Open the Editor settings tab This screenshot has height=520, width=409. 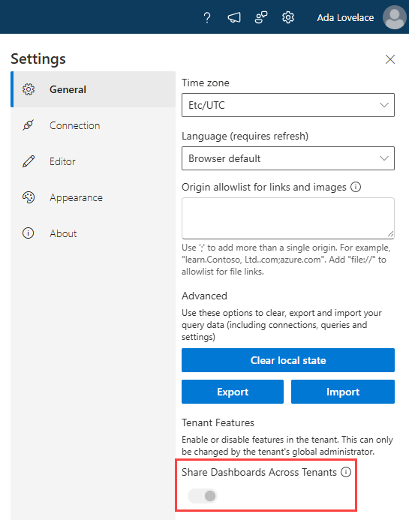tap(93, 161)
